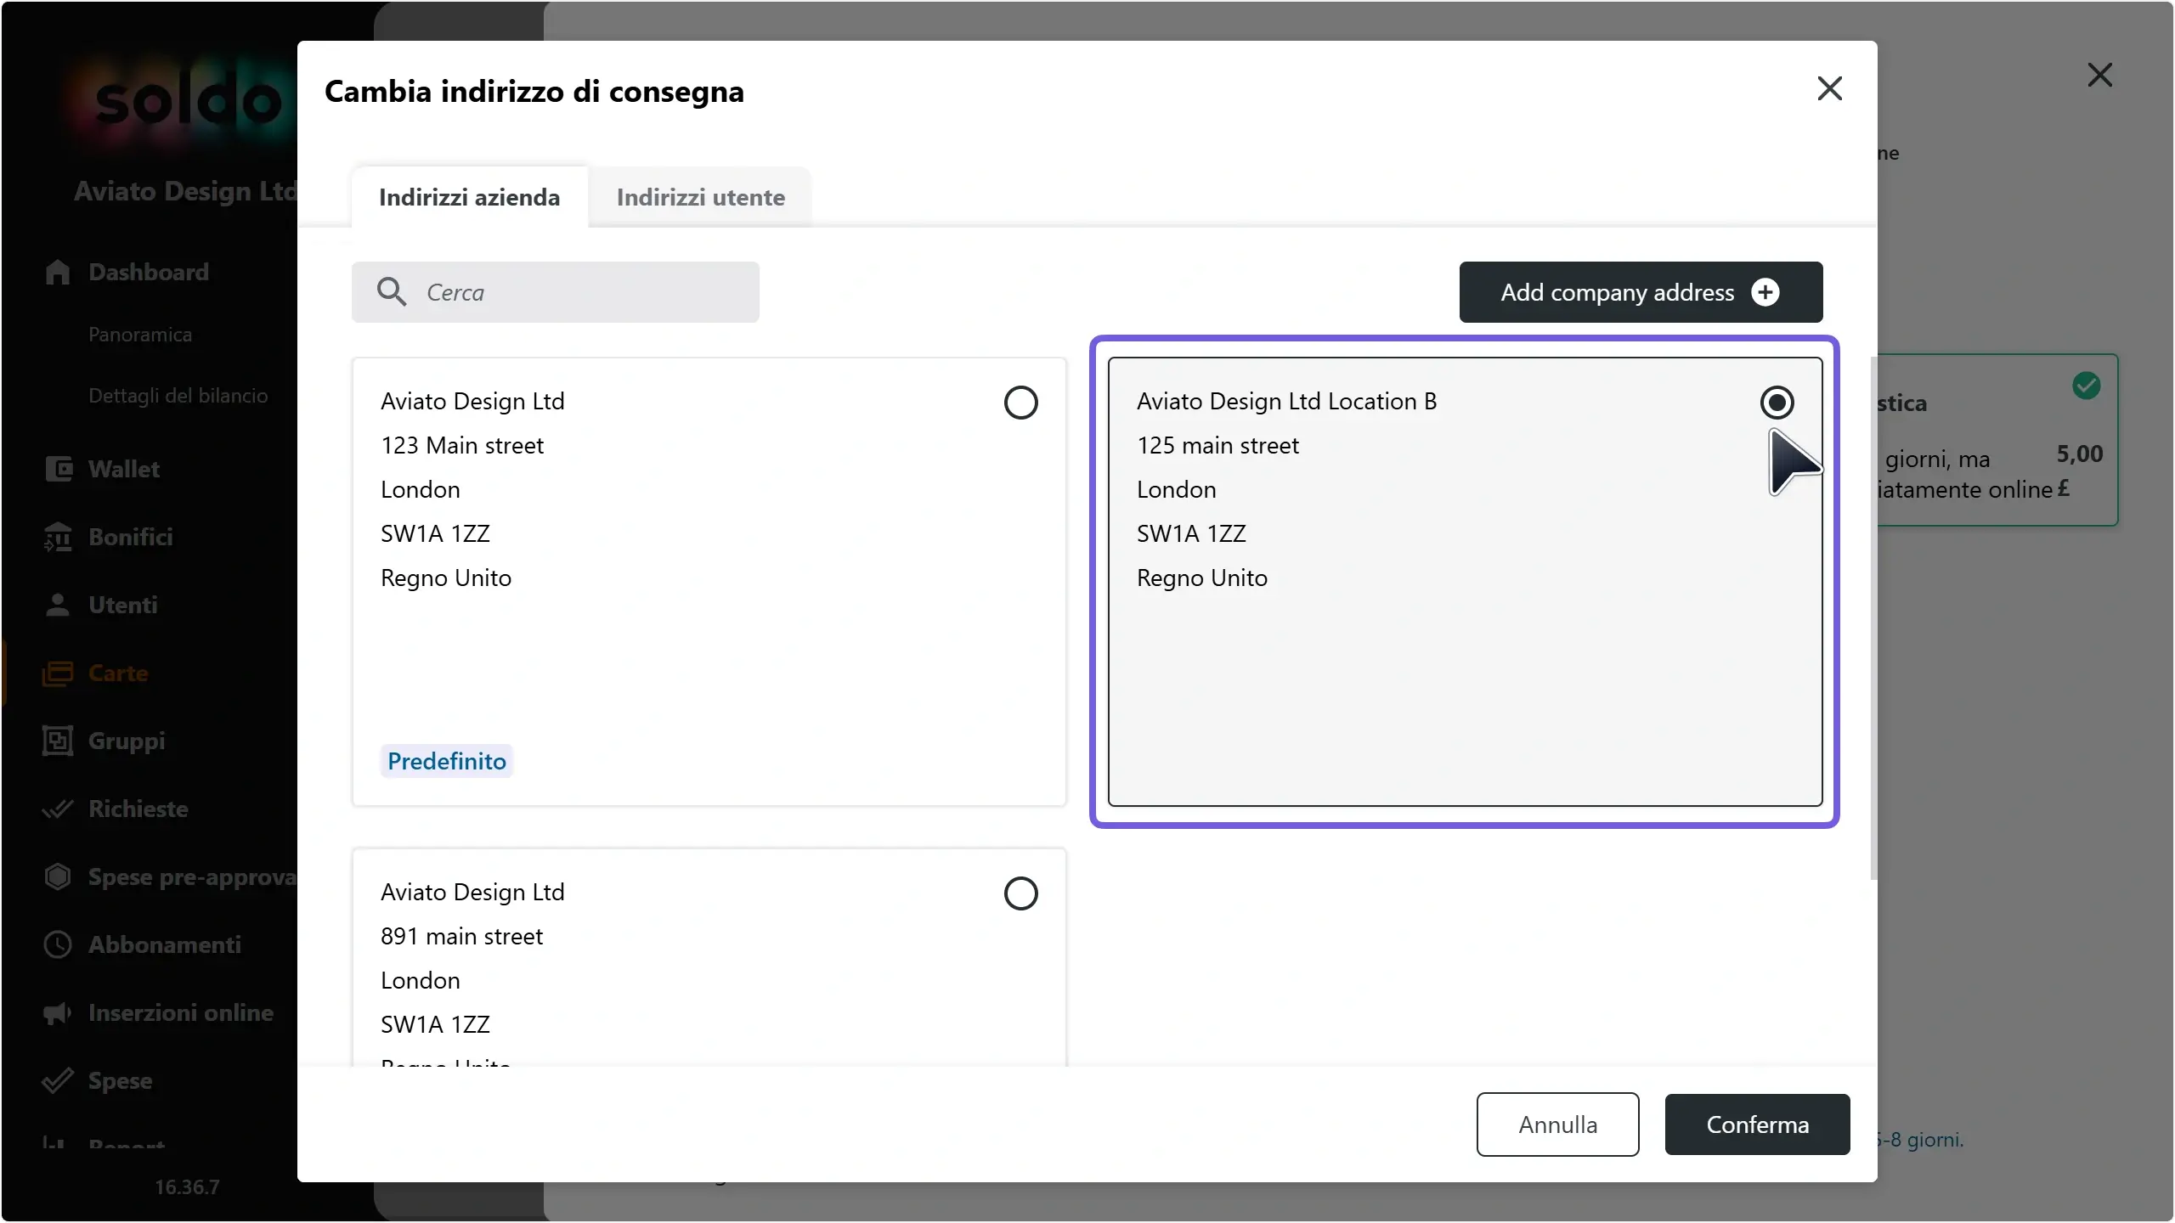
Task: Close the background panel with the X icon
Action: pos(2099,75)
